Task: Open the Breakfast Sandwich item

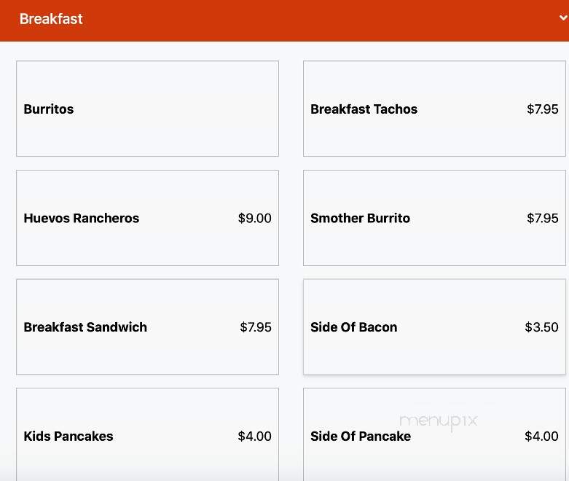Action: (x=147, y=326)
